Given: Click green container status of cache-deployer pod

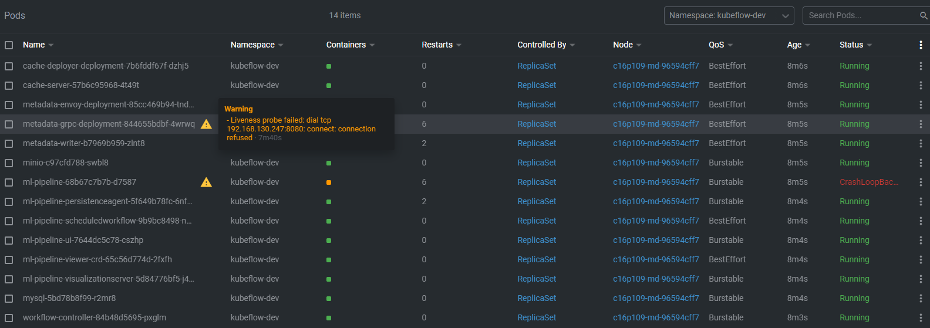Looking at the screenshot, I should pyautogui.click(x=329, y=66).
